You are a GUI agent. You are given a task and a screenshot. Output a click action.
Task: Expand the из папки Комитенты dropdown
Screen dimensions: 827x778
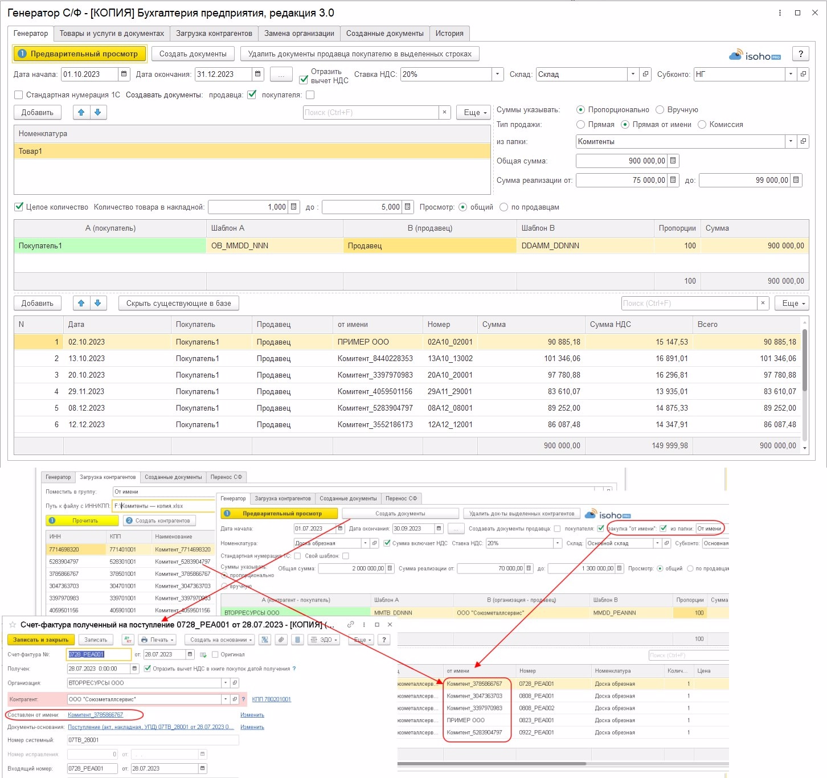pos(791,141)
